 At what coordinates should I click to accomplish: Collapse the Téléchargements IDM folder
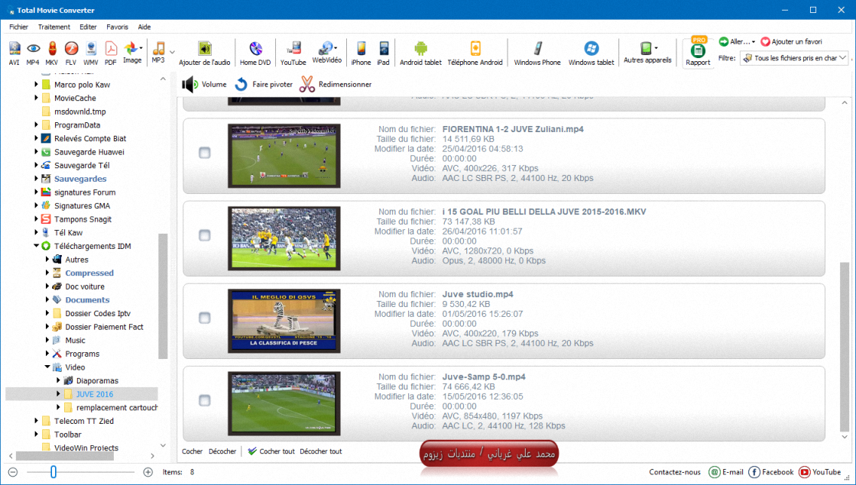(36, 246)
